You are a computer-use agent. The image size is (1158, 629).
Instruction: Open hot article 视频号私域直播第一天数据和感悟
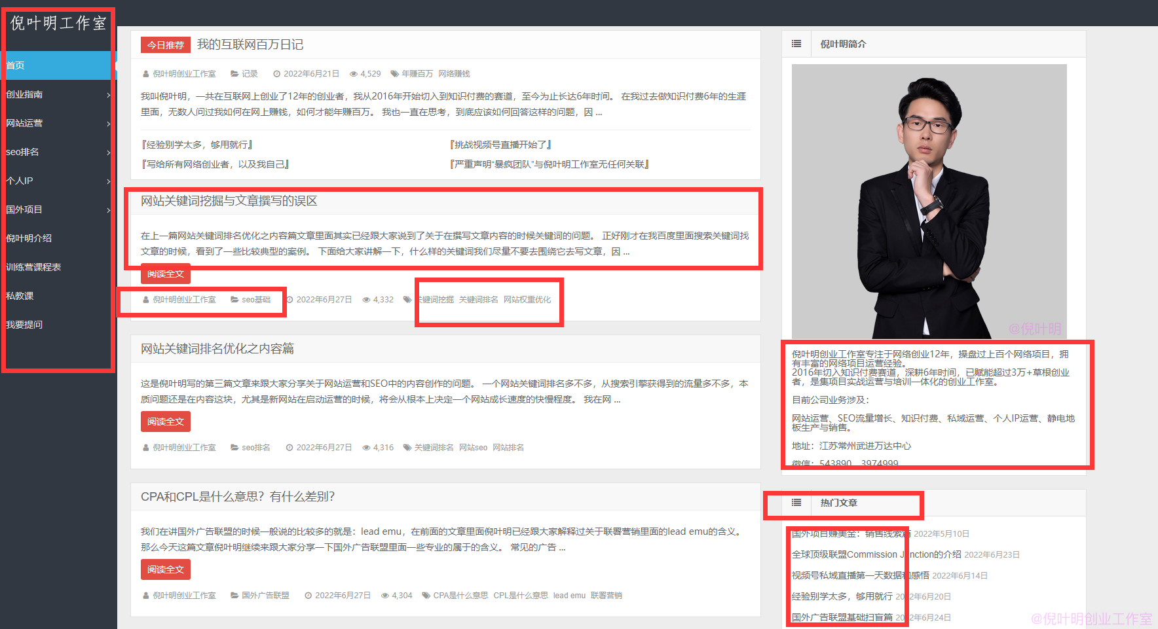point(860,575)
